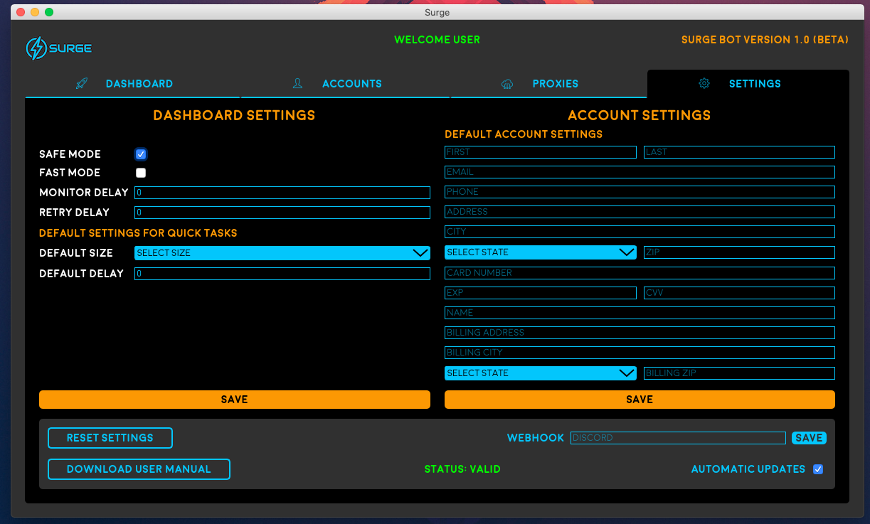Open the Dashboard tab
870x524 pixels.
(x=132, y=84)
